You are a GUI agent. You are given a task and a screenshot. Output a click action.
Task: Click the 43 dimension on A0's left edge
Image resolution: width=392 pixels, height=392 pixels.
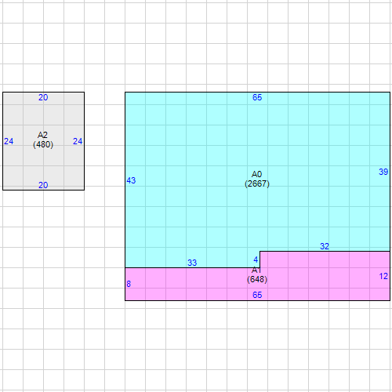pos(131,180)
